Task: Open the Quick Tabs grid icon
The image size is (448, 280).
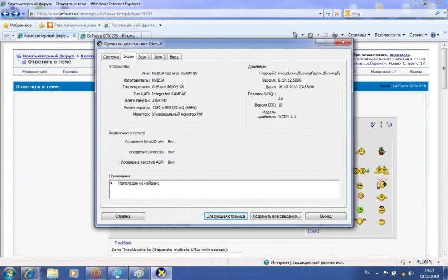Action: click(6, 36)
